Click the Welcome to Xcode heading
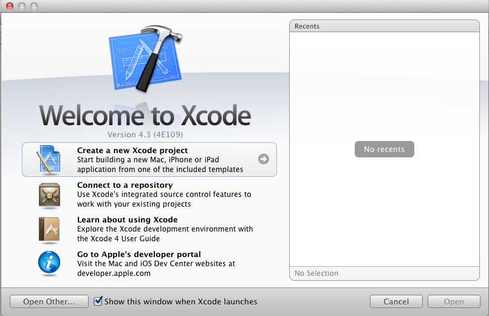489x316 pixels. coord(145,115)
